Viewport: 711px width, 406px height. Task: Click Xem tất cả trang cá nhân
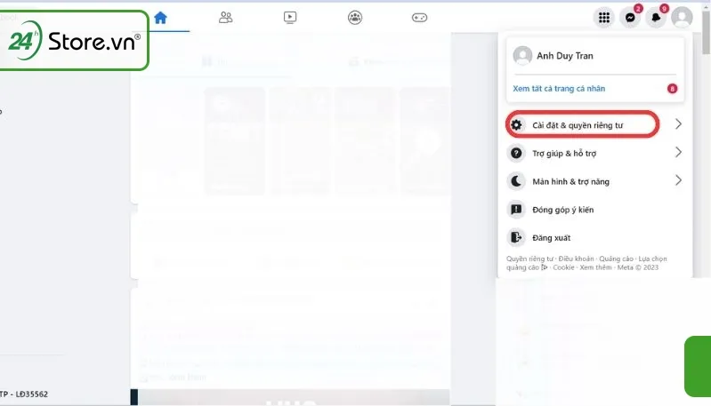[x=559, y=89]
